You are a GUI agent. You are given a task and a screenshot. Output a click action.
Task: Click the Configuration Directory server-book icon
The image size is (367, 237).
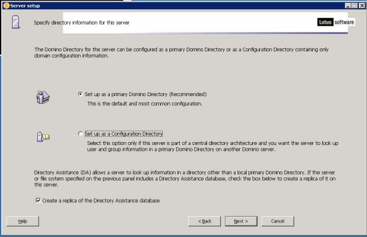(43, 137)
